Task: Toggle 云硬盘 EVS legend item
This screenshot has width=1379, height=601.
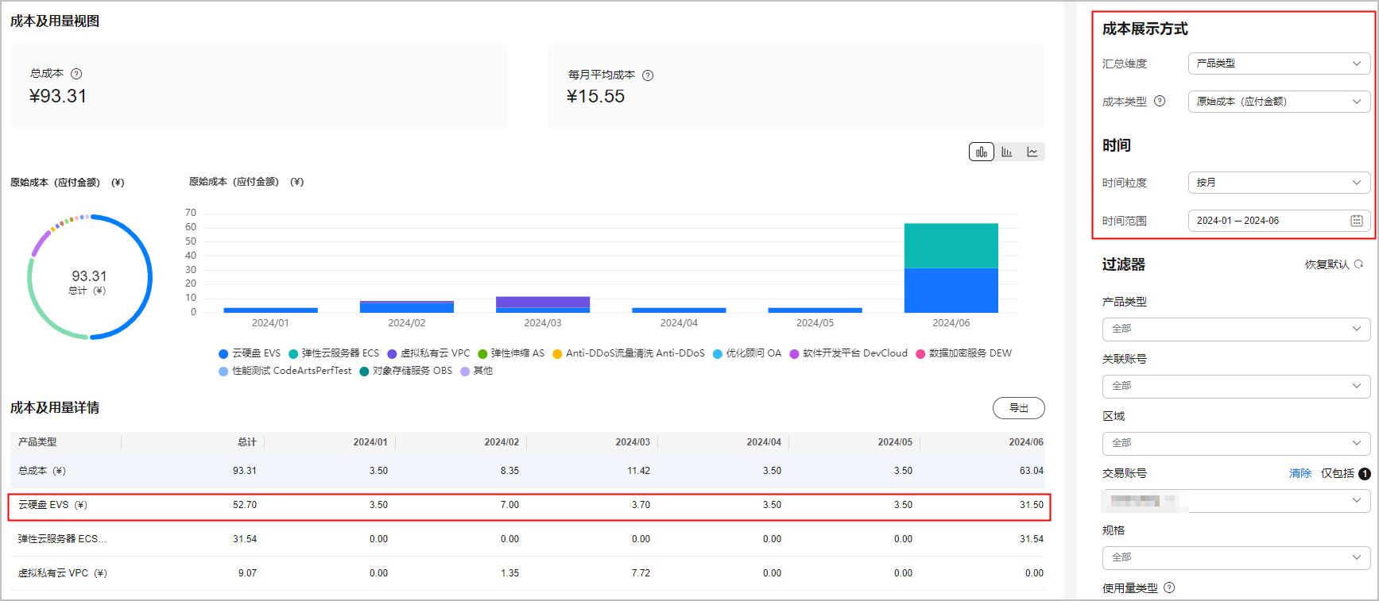Action: (250, 353)
